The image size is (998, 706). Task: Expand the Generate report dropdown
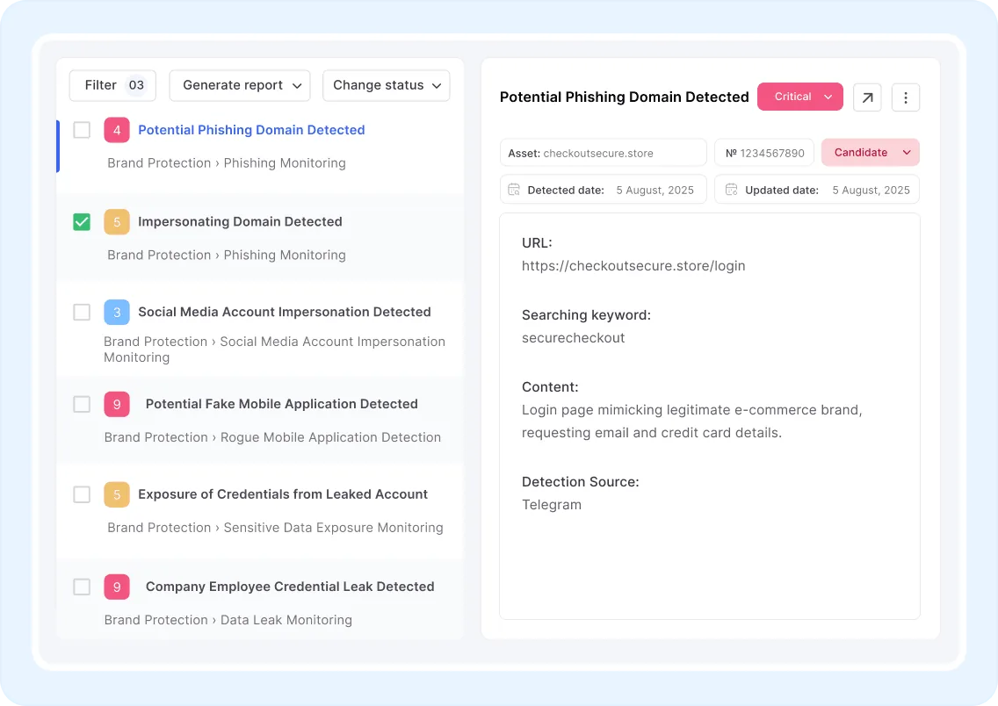240,85
